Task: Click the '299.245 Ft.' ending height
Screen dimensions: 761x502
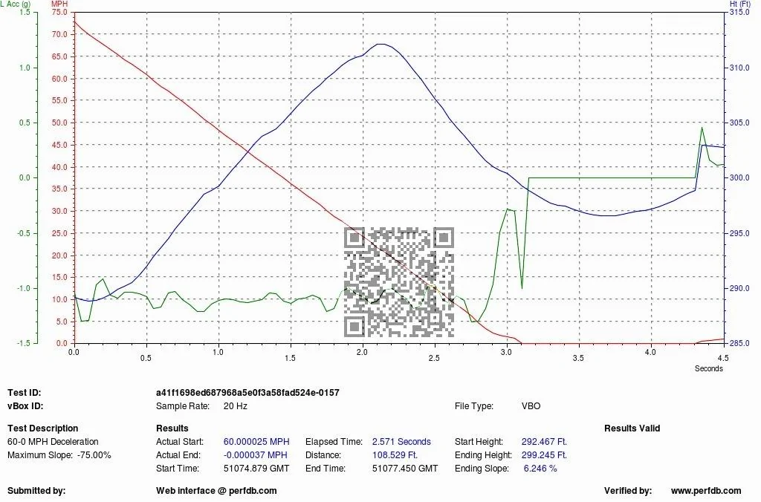Action: point(544,455)
